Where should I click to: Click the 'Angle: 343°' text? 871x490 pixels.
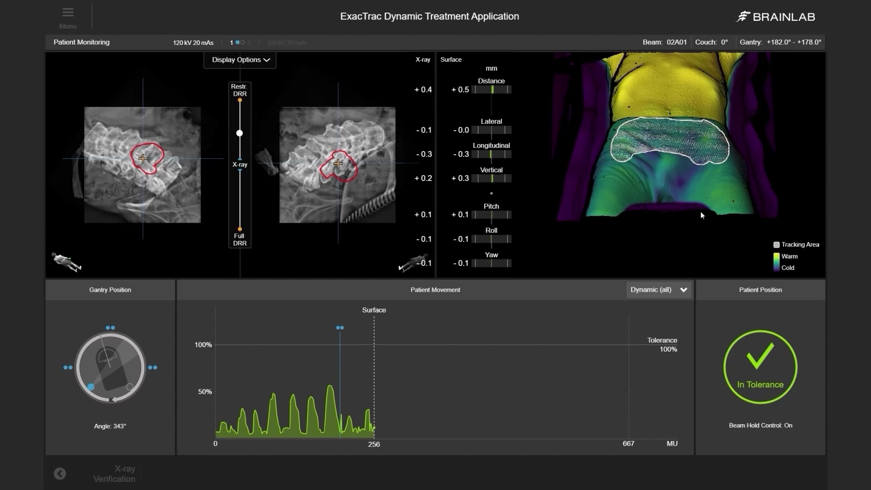(110, 426)
